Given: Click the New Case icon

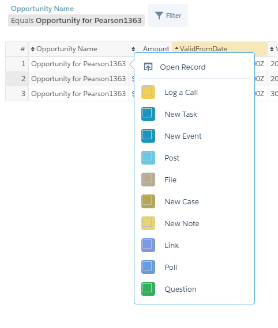Looking at the screenshot, I should point(148,201).
